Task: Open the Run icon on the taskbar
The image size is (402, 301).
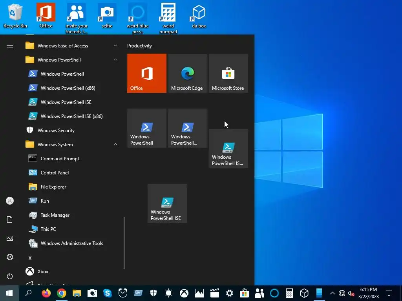Action: [x=138, y=293]
